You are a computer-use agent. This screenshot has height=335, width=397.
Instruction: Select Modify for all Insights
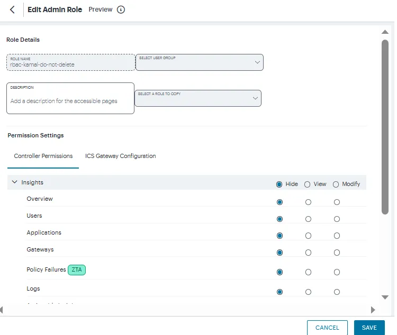tap(336, 184)
